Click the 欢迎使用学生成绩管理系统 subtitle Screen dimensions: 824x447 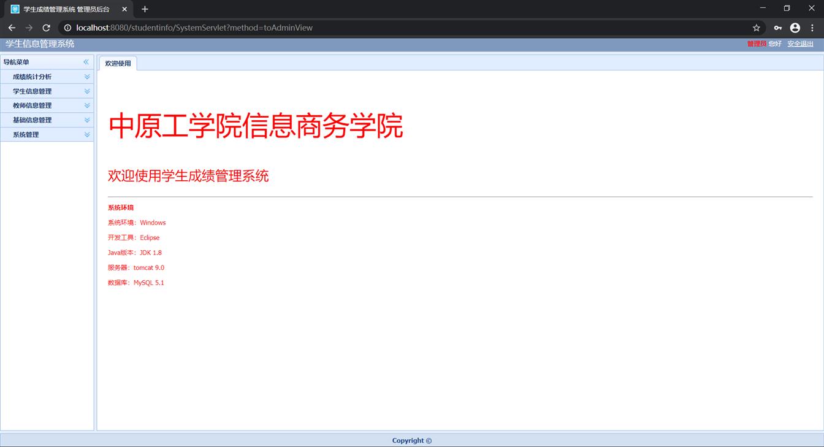point(188,176)
